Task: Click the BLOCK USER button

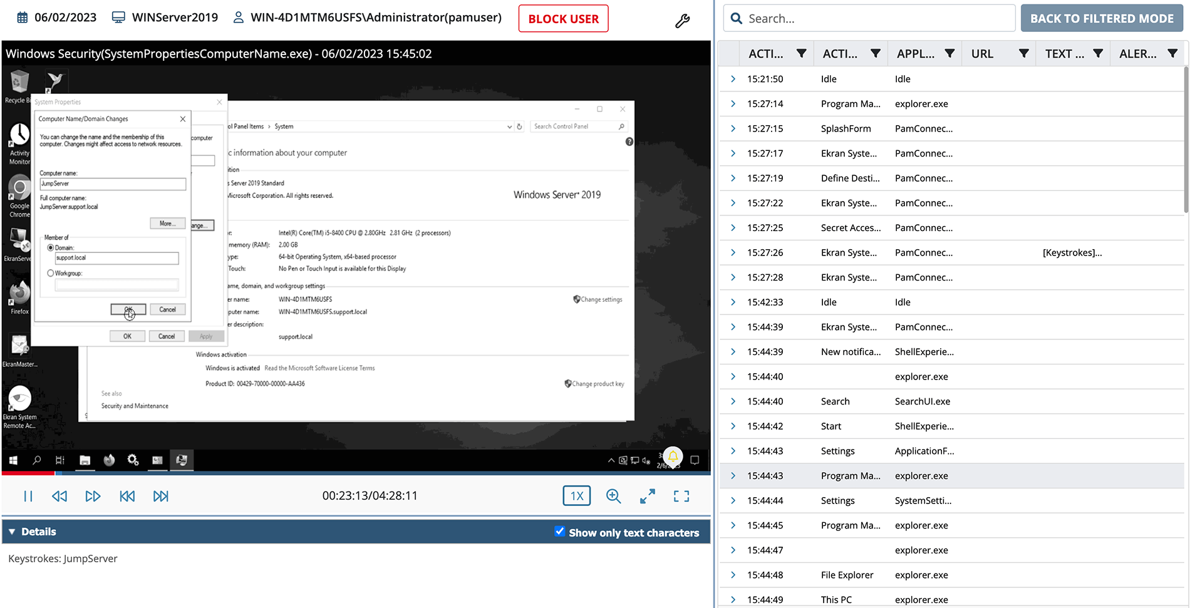Action: coord(563,19)
